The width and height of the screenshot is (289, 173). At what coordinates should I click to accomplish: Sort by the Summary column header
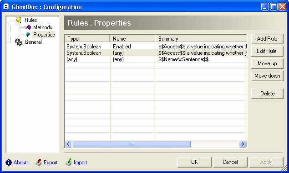(x=201, y=39)
